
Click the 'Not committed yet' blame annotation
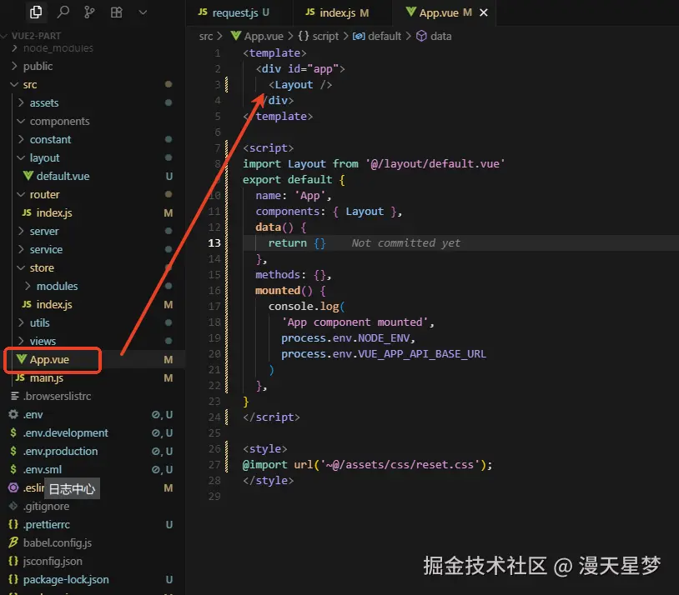405,243
